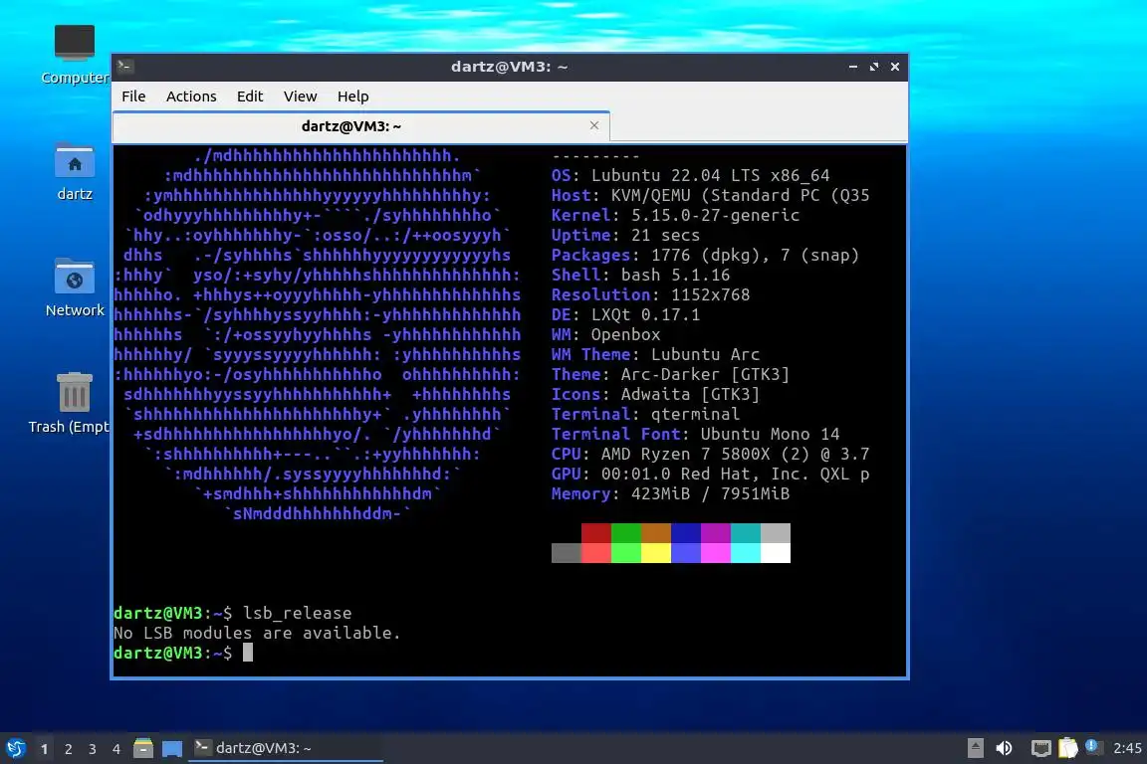Click the WM: Openbox line
1147x764 pixels.
coord(605,335)
